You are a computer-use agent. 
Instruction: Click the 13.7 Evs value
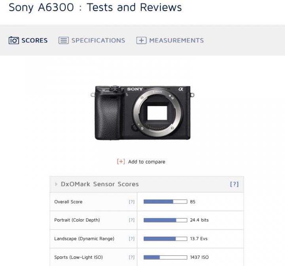click(x=199, y=239)
